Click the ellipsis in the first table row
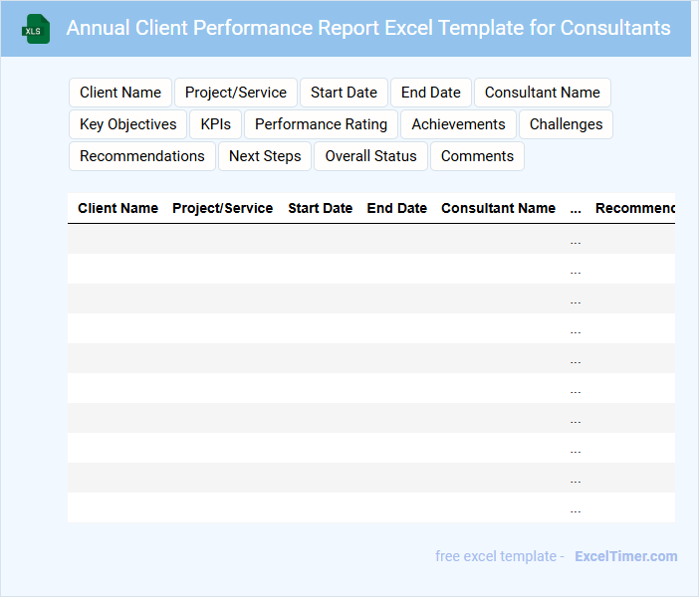The image size is (699, 597). click(x=576, y=240)
